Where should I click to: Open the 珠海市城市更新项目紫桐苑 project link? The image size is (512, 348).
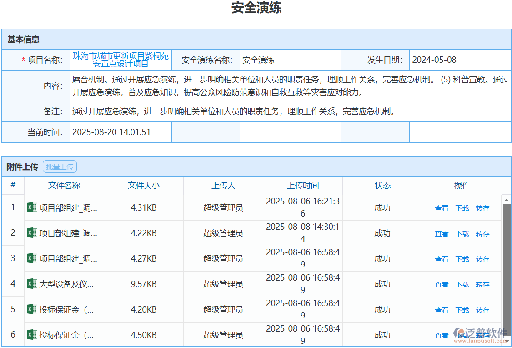[120, 60]
